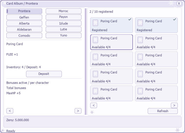Click the card icon in second registered Poring Card
Image resolution: width=185 pixels, height=133 pixels.
pyautogui.click(x=140, y=23)
